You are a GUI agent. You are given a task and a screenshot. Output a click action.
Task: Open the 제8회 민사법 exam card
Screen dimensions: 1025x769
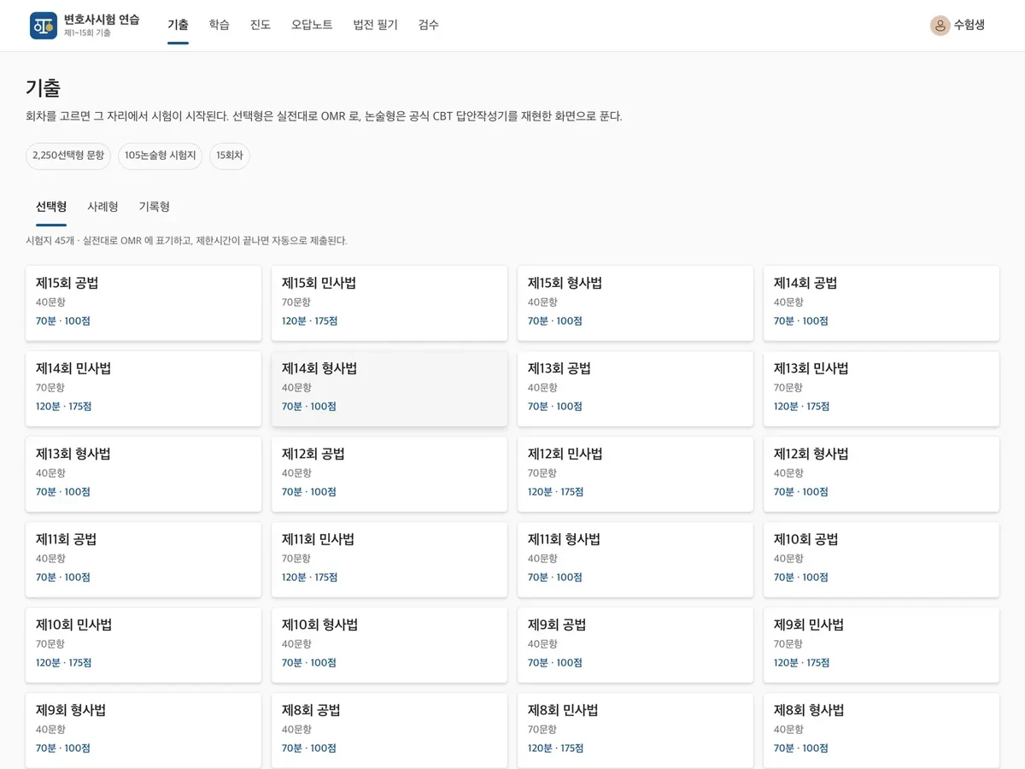[x=635, y=731]
